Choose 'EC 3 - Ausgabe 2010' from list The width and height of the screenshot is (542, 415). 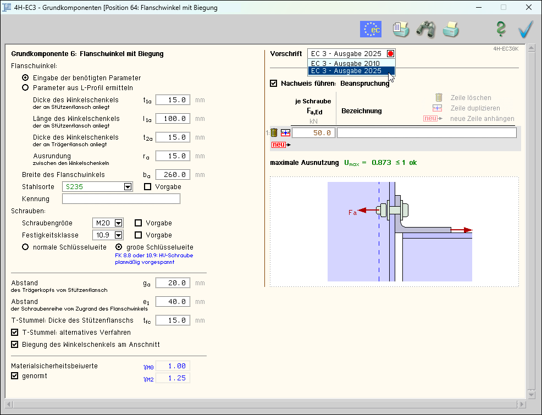346,63
